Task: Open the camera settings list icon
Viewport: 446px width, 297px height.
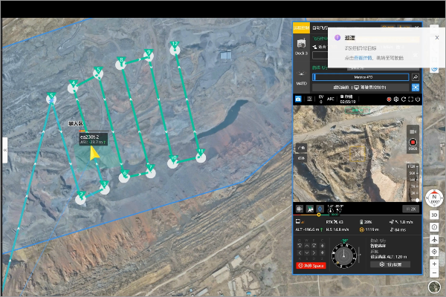Action: pyautogui.click(x=309, y=99)
